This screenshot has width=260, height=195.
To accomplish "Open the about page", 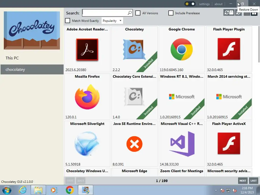I will click(x=218, y=4).
